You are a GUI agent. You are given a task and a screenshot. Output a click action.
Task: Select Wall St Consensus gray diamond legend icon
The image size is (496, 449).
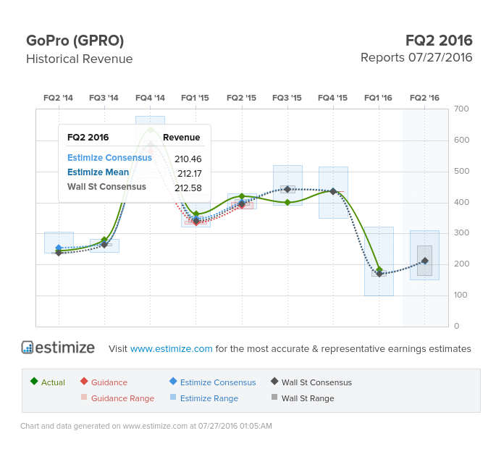(274, 381)
